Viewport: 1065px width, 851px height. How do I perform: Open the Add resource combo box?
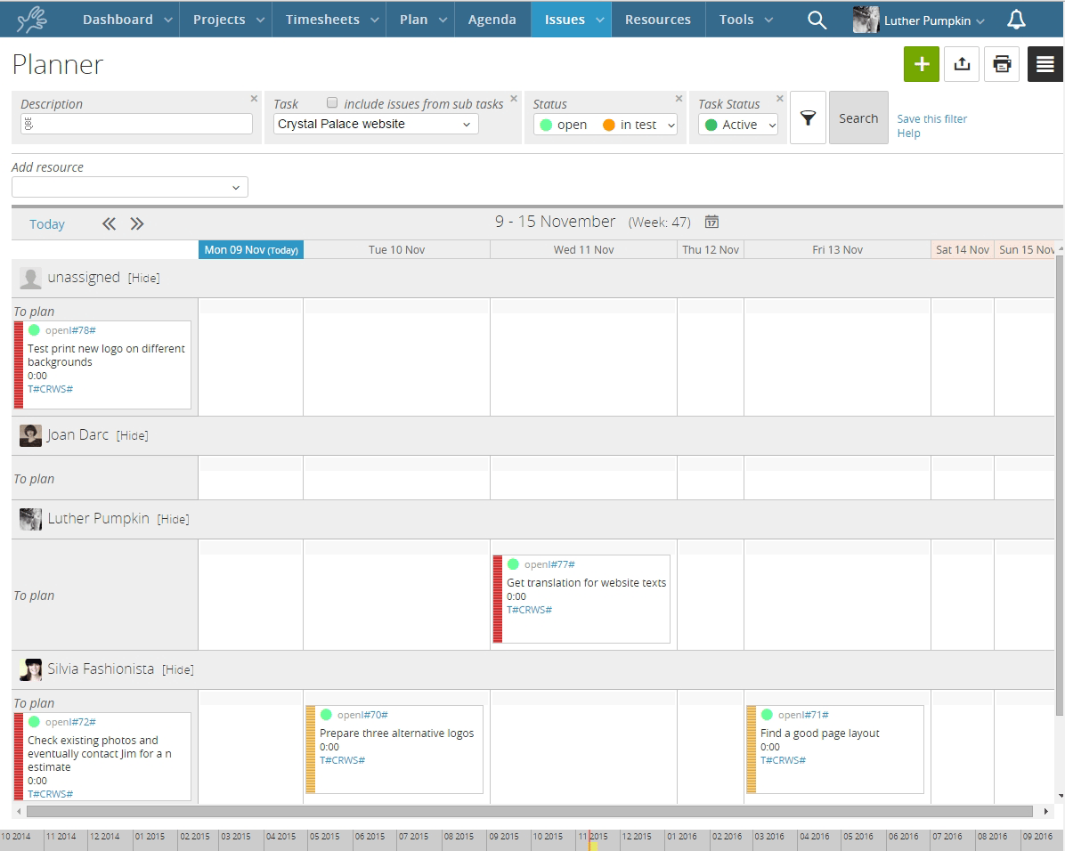[x=129, y=187]
